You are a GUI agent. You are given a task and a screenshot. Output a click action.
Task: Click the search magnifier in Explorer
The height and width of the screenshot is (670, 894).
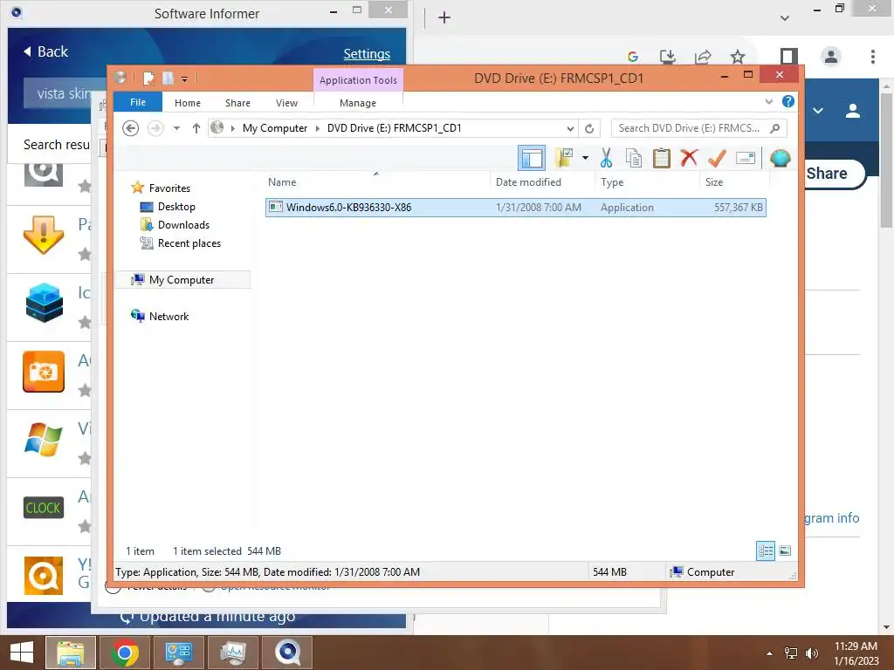click(775, 128)
